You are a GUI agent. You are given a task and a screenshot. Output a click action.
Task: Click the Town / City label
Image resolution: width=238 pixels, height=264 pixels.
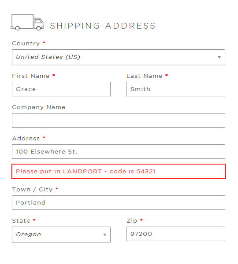coord(32,189)
